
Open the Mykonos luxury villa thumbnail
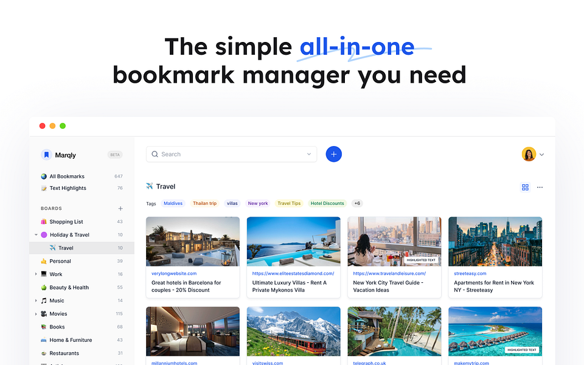click(293, 242)
